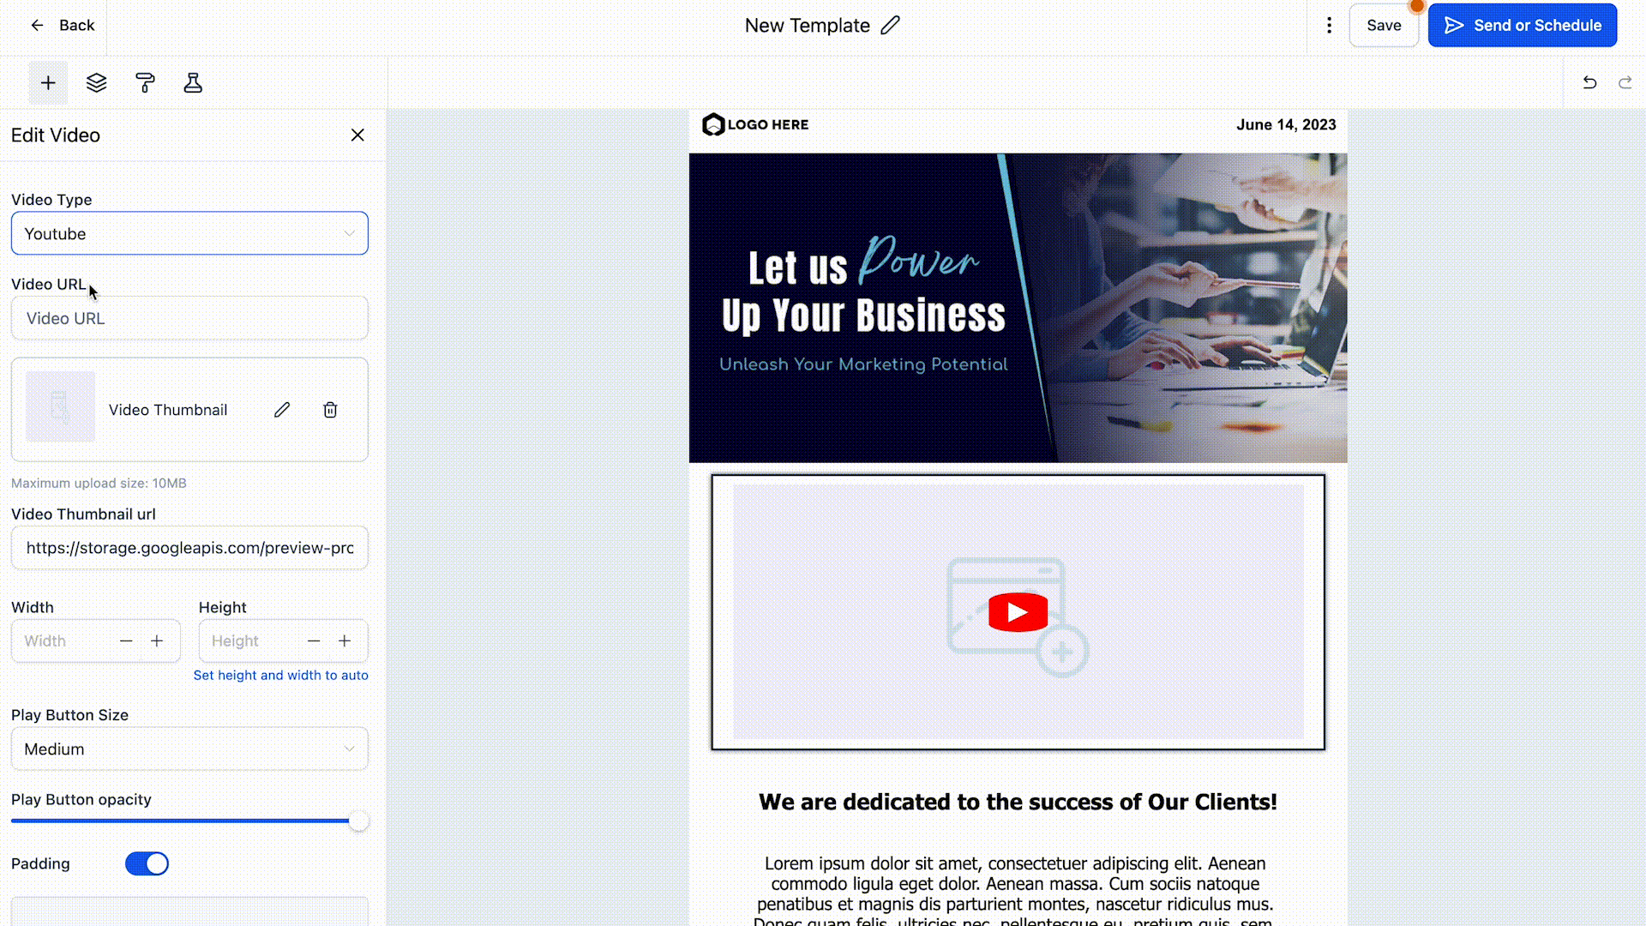The width and height of the screenshot is (1646, 926).
Task: Edit video thumbnail with pencil icon
Action: point(282,410)
